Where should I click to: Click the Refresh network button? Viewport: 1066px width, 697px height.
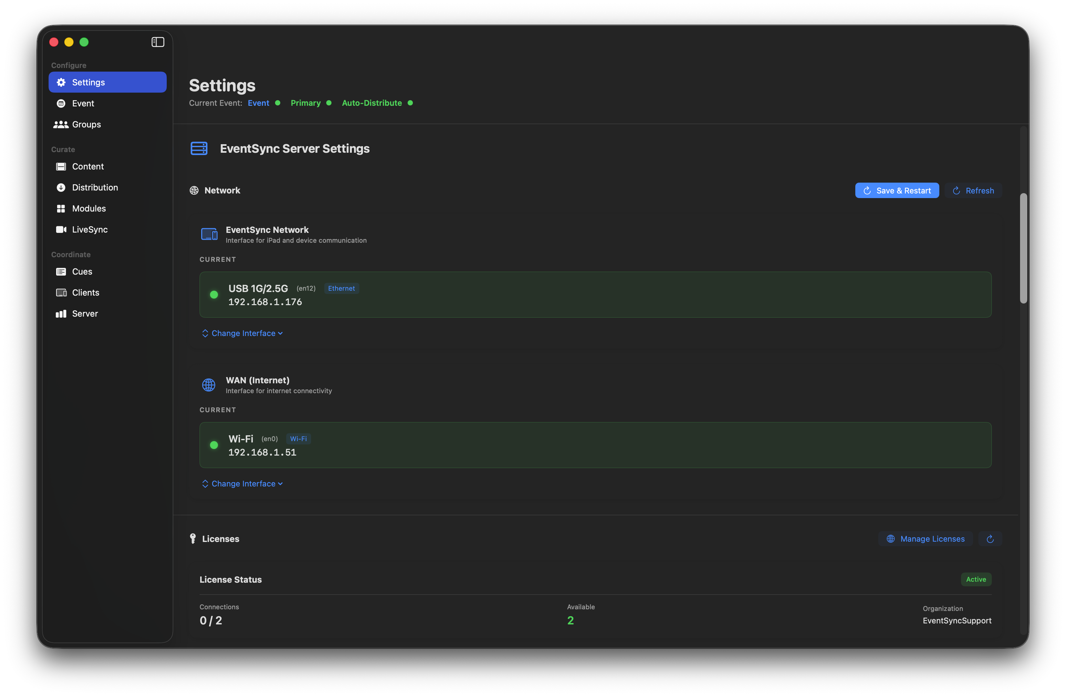(x=973, y=191)
